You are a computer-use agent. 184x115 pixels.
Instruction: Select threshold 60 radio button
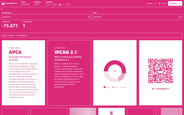pyautogui.click(x=53, y=5)
